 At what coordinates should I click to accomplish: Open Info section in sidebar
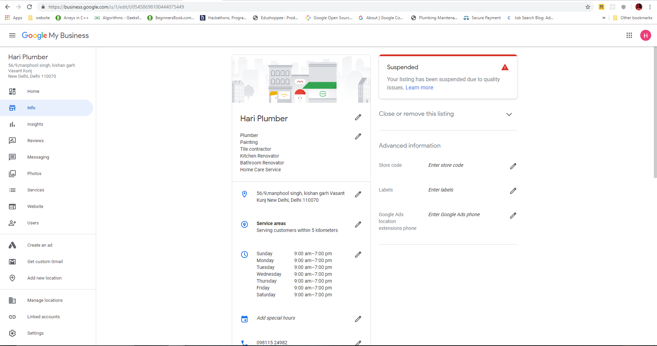tap(47, 108)
